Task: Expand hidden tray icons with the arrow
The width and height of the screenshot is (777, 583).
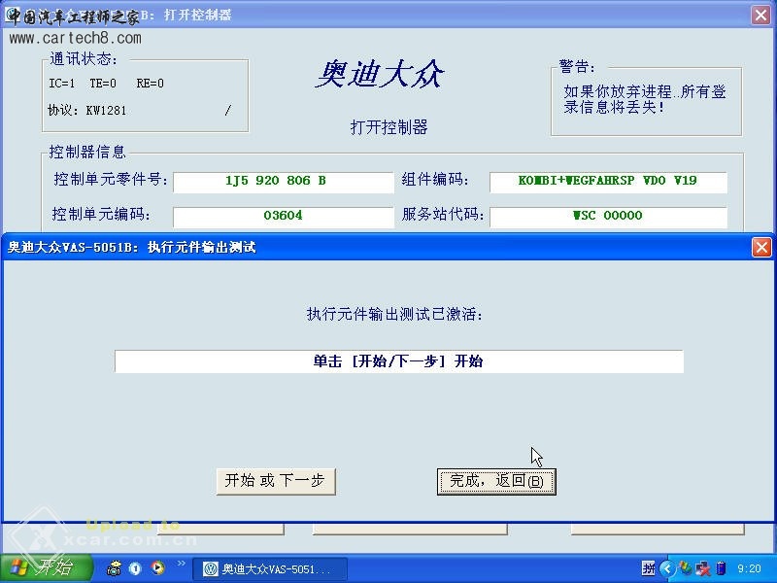Action: [667, 568]
